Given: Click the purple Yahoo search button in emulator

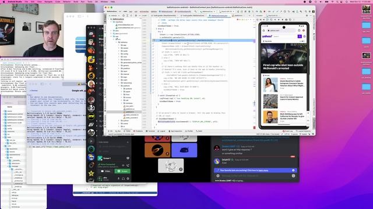Looking at the screenshot, I should coord(300,37).
